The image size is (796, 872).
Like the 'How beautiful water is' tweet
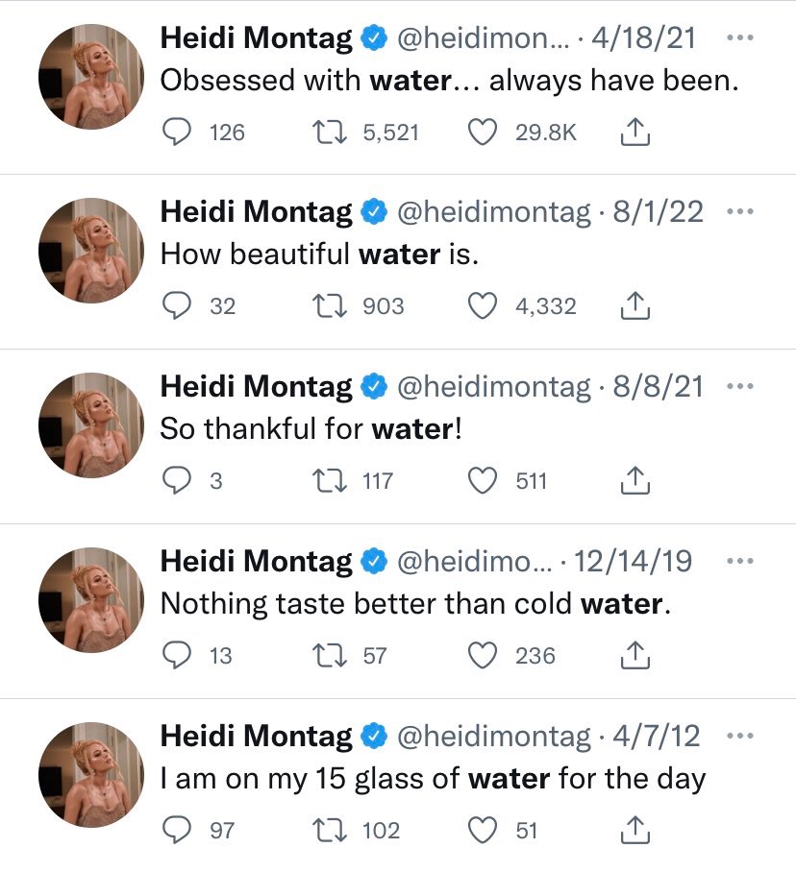482,306
